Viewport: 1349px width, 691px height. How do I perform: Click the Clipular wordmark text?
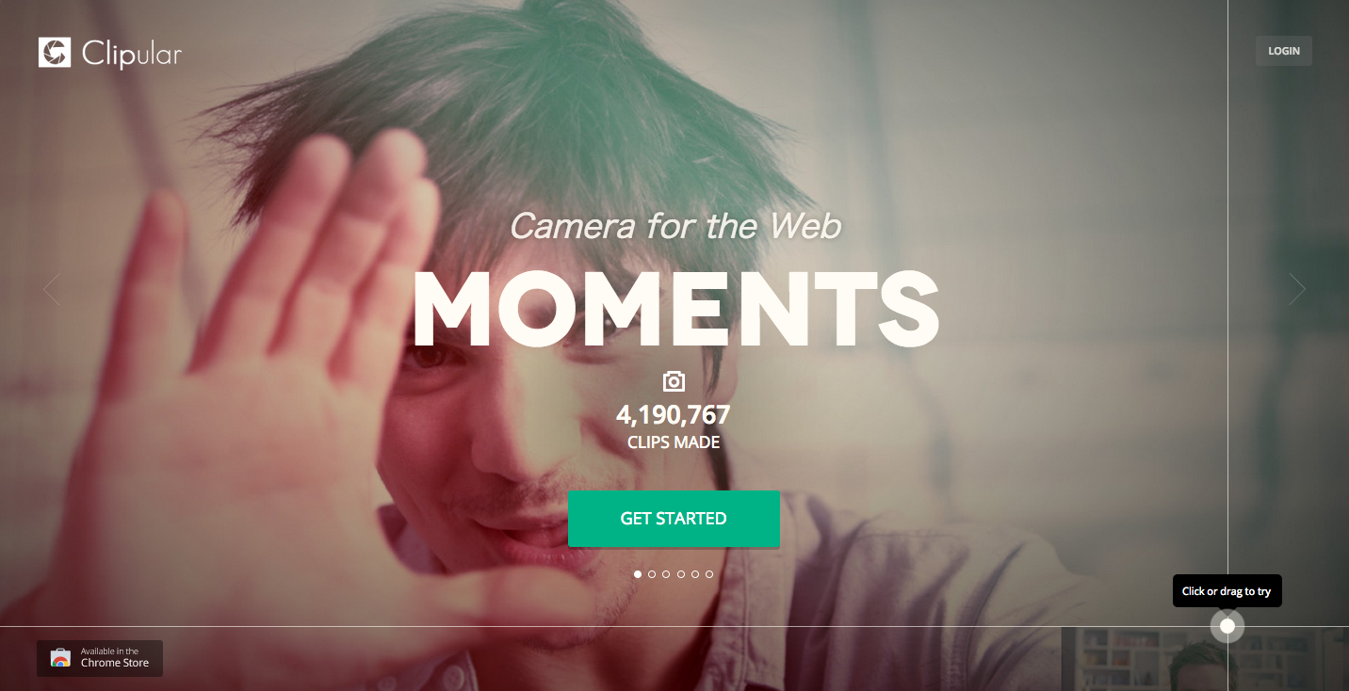131,55
